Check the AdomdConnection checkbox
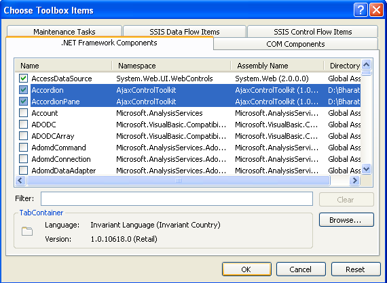The width and height of the screenshot is (387, 283). click(x=24, y=158)
